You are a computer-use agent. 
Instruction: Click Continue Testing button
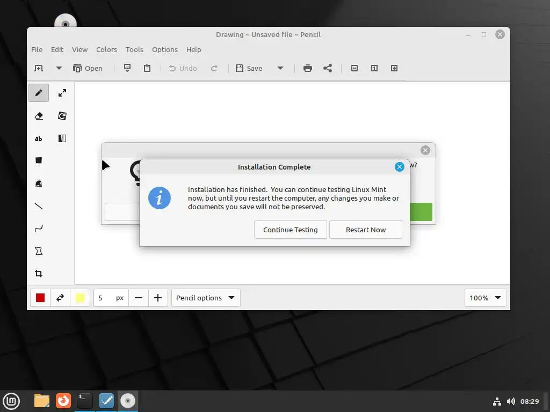[x=291, y=230]
